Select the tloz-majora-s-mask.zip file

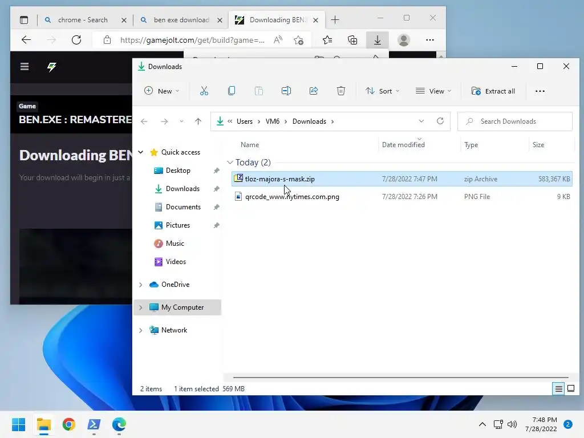[402, 179]
